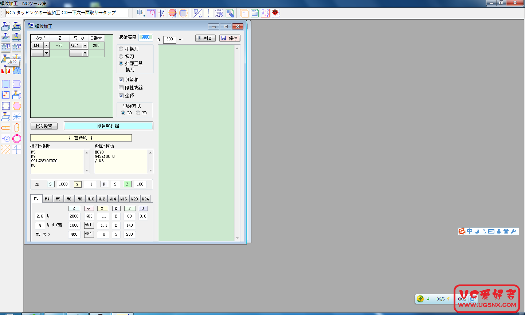Viewport: 525px width, 315px height.
Task: Select the pink cross shape icon in the sidebar
Action: (x=17, y=106)
